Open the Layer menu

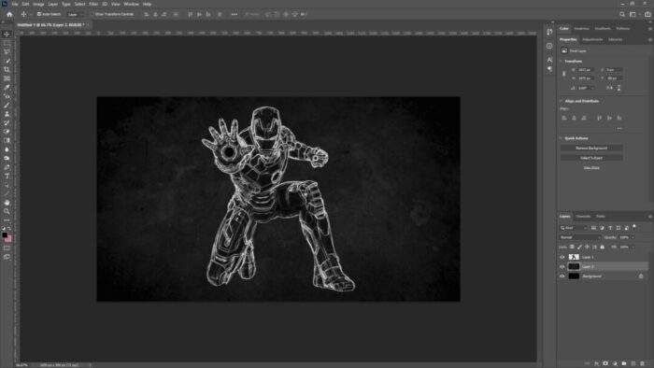[x=53, y=4]
